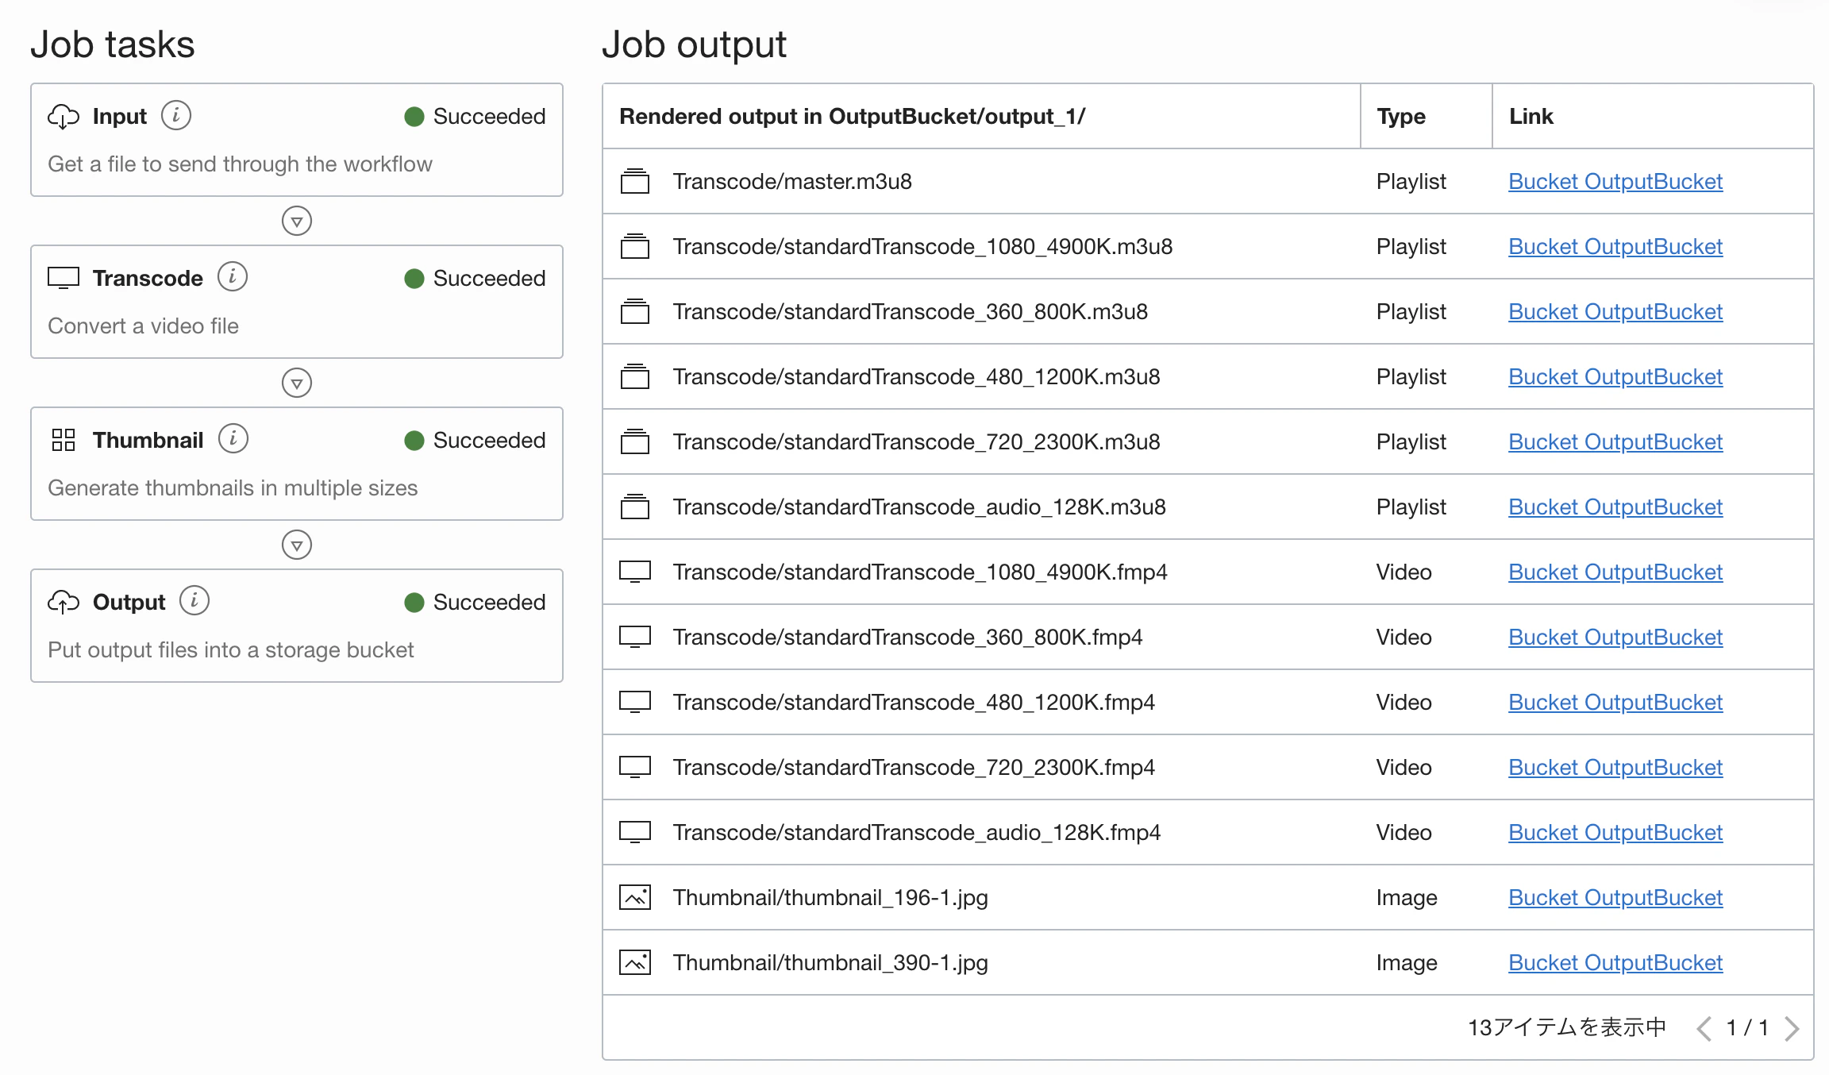Open Bucket OutputBucket link for master.m3u8
Viewport: 1829px width, 1075px height.
click(x=1615, y=181)
